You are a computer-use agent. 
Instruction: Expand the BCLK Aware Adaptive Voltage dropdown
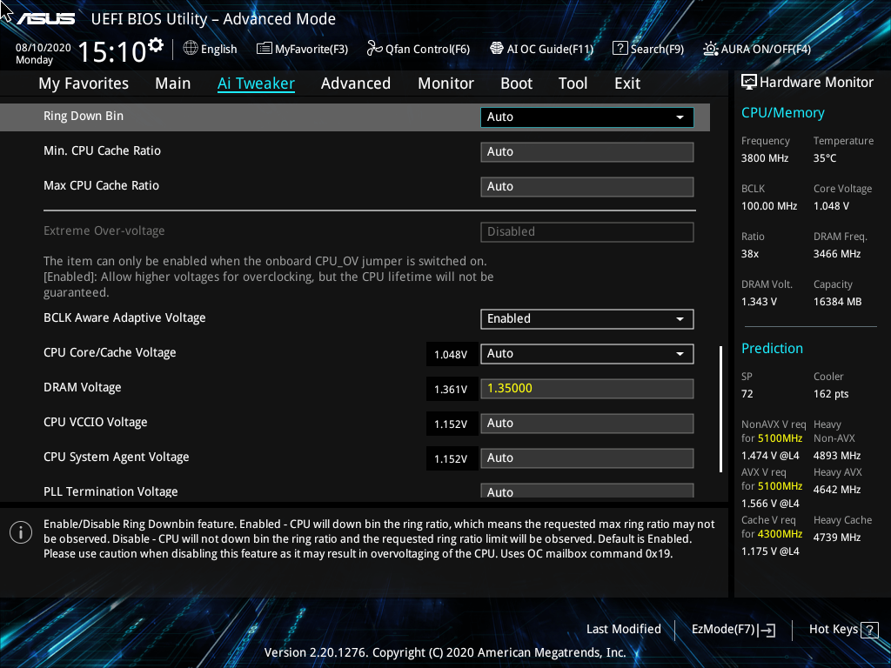click(586, 318)
